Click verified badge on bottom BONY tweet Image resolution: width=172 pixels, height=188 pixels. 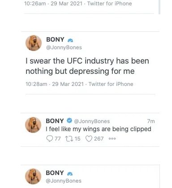[x=70, y=174]
